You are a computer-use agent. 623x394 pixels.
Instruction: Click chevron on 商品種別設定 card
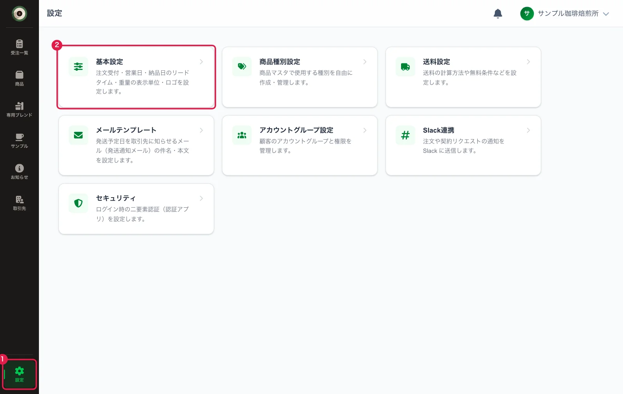click(365, 62)
